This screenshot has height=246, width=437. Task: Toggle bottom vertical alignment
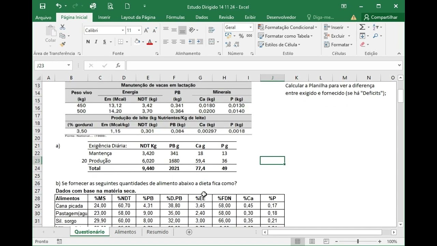point(182,30)
